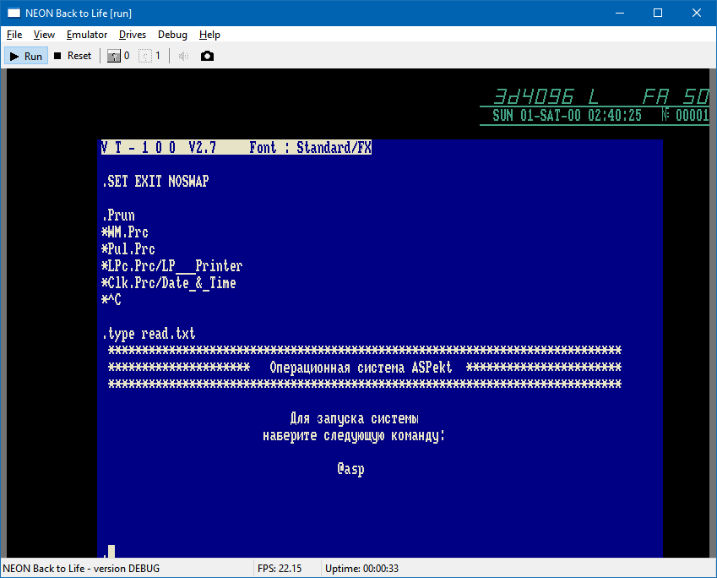
Task: Click the @asp command text in terminal
Action: (x=350, y=469)
